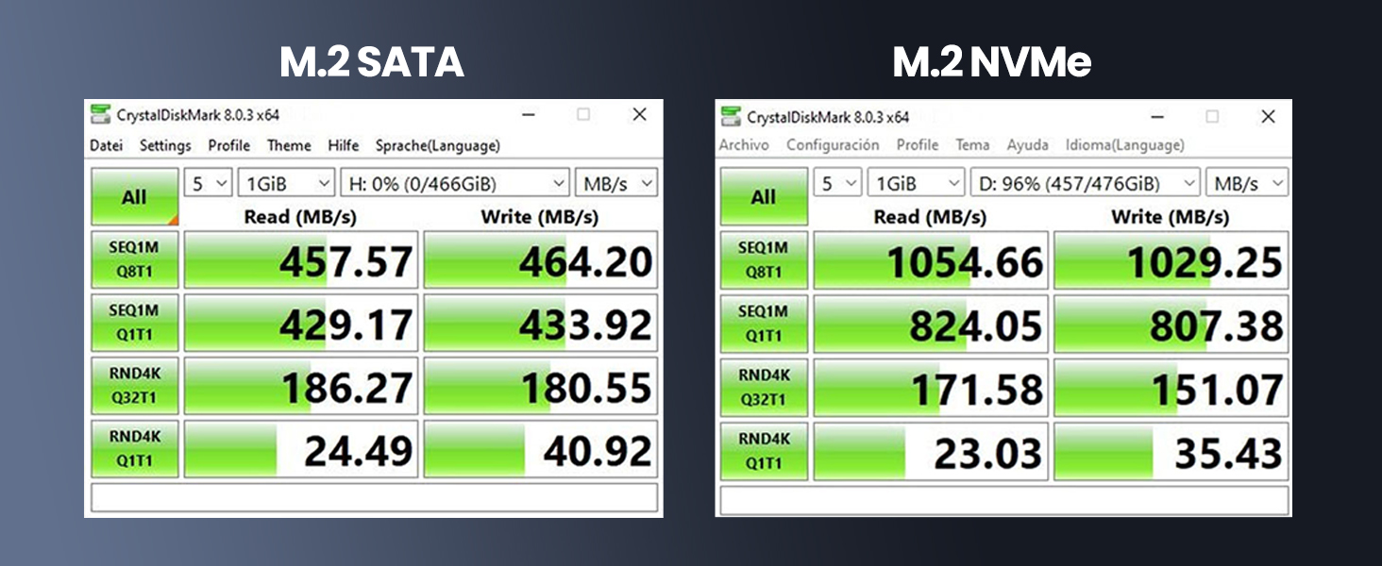Start the RND4K Q32T1 test on NVMe drive
The width and height of the screenshot is (1382, 566).
point(763,386)
